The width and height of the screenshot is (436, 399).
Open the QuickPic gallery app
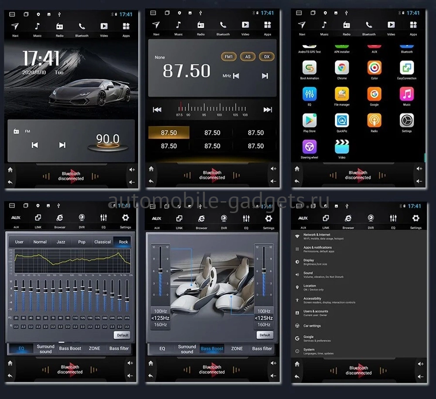[x=342, y=121]
